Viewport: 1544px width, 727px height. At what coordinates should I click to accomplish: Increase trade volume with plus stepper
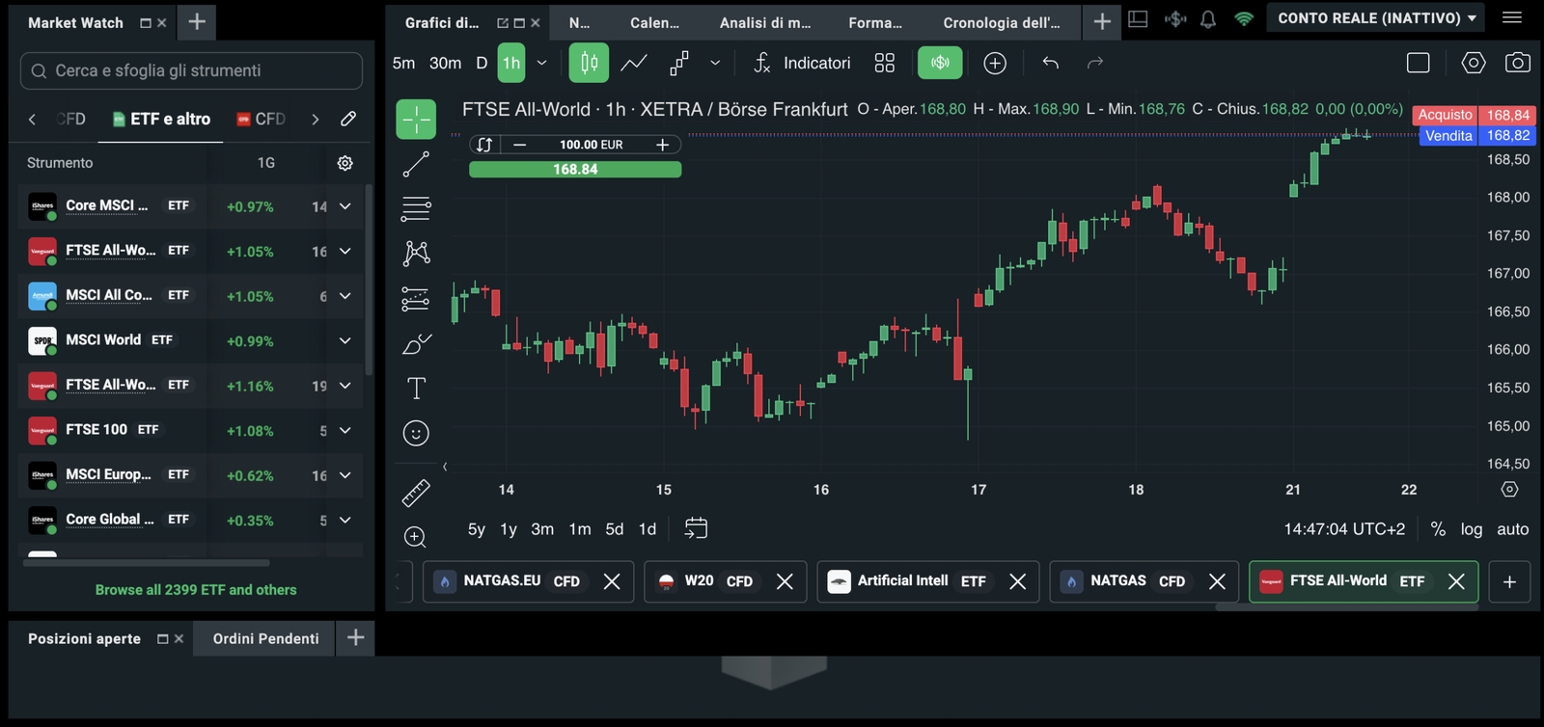point(663,145)
